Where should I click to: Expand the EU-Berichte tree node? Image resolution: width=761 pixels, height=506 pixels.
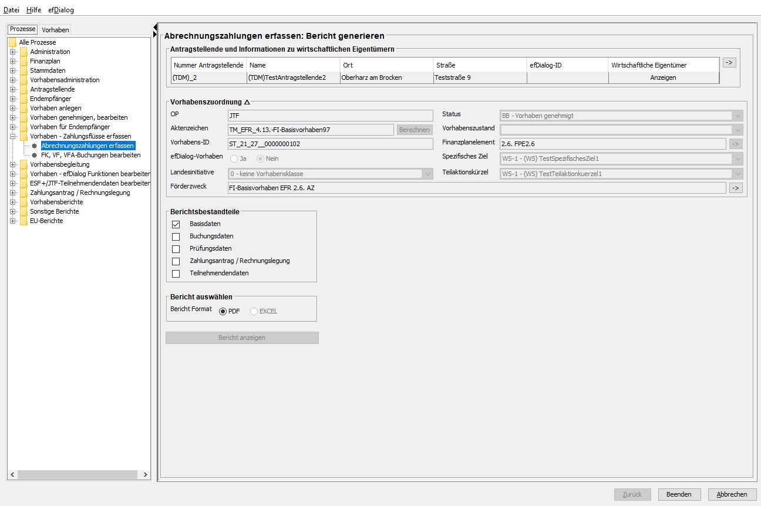[x=12, y=221]
